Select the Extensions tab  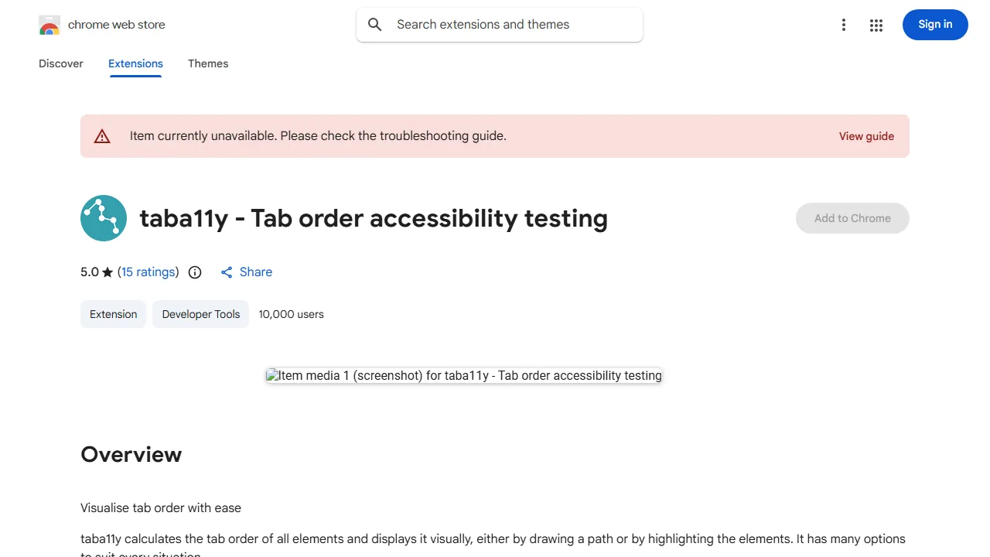[135, 63]
